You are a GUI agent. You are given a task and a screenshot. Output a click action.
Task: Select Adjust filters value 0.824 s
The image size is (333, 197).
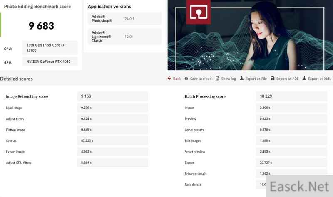pos(112,119)
